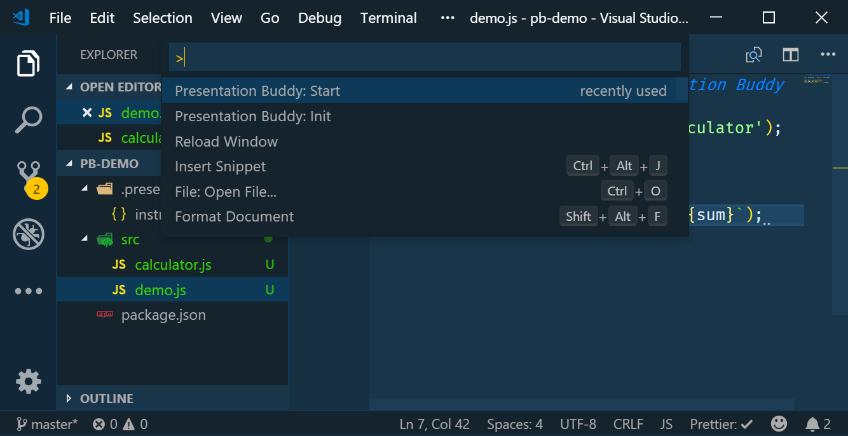Screen dimensions: 848x436
Task: Select demo.js in src folder
Action: pyautogui.click(x=173, y=290)
